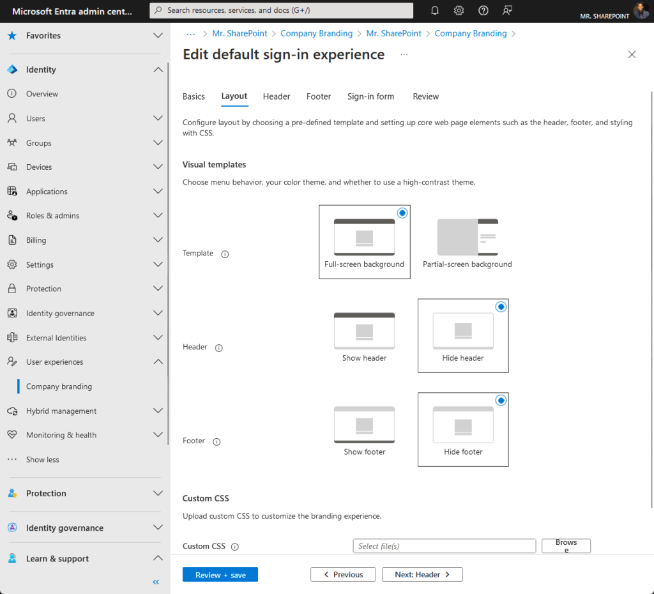Go back with the Previous button

click(x=343, y=575)
